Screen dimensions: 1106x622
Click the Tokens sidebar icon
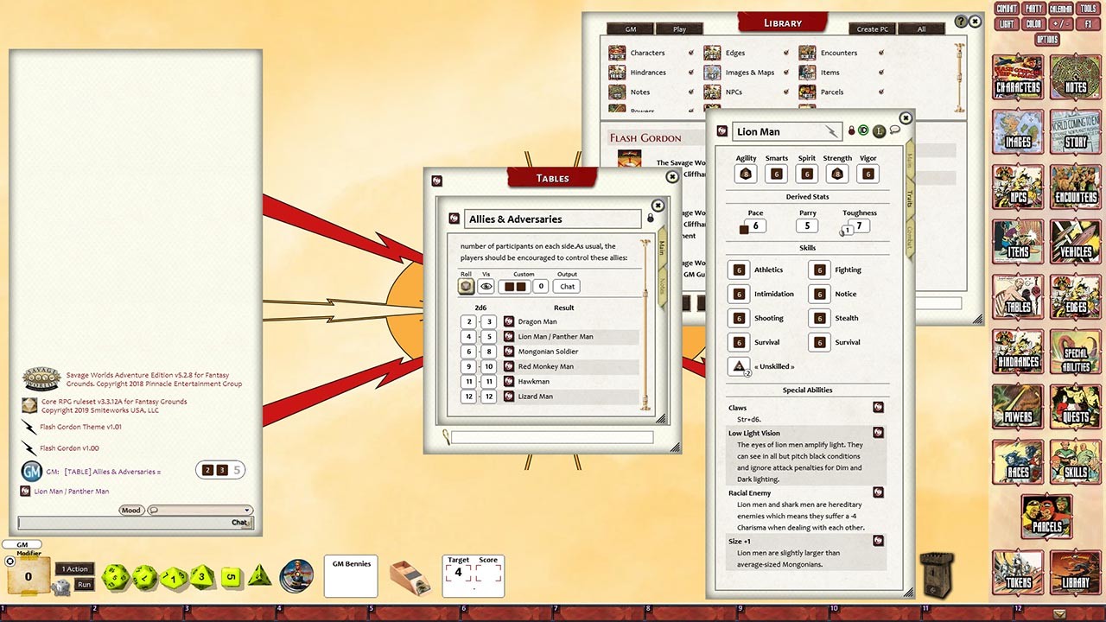point(1018,572)
